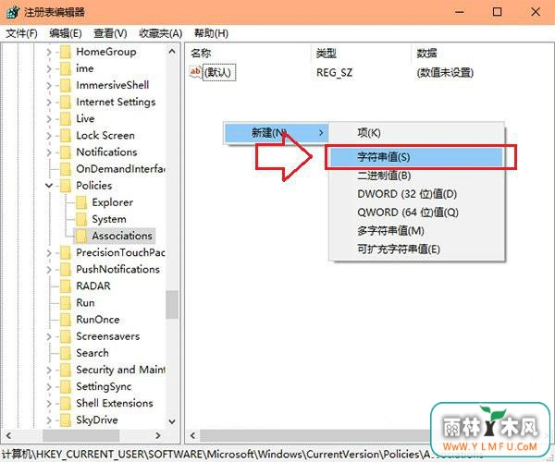Click the ime folder icon

(66, 68)
